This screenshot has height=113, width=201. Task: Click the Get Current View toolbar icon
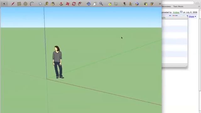124,4
